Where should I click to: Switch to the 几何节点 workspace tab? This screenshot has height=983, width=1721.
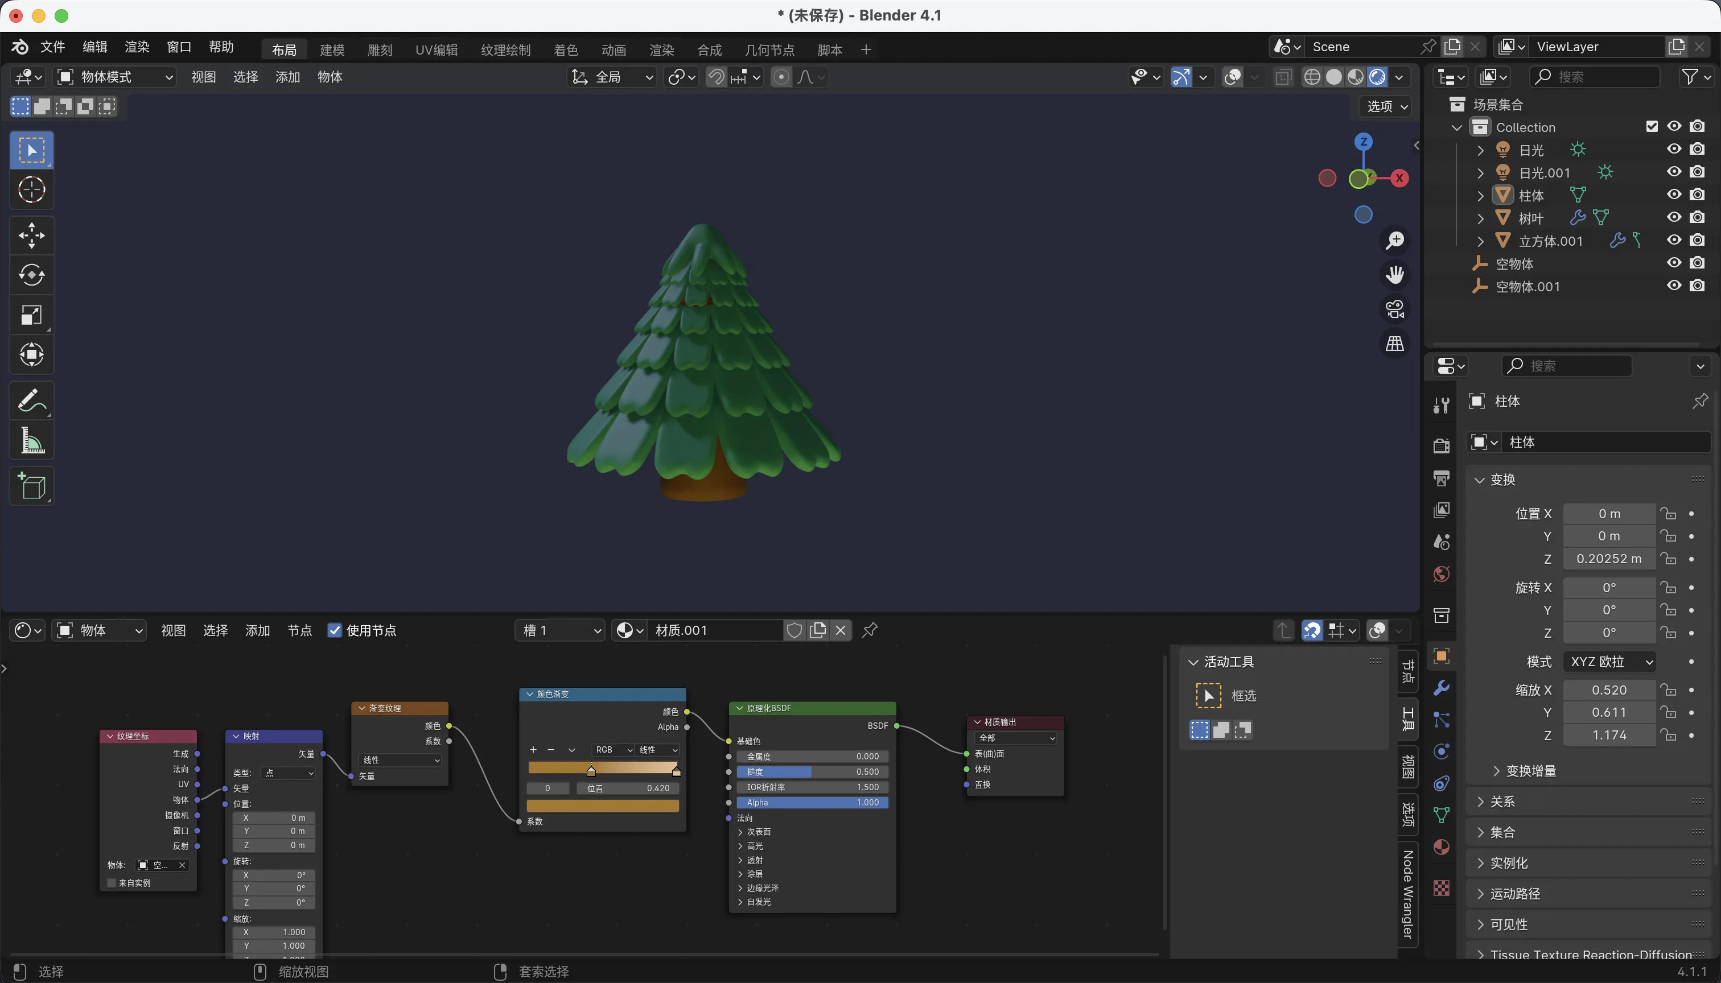click(769, 50)
